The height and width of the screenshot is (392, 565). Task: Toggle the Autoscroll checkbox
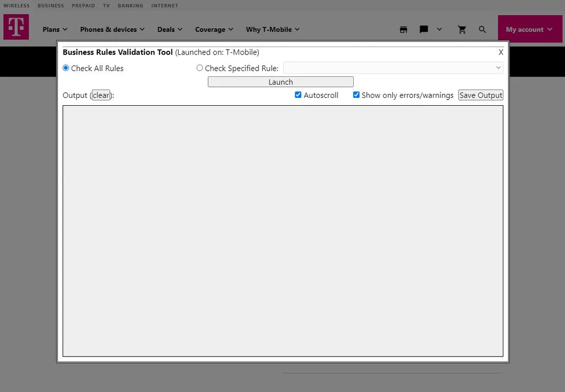click(298, 95)
